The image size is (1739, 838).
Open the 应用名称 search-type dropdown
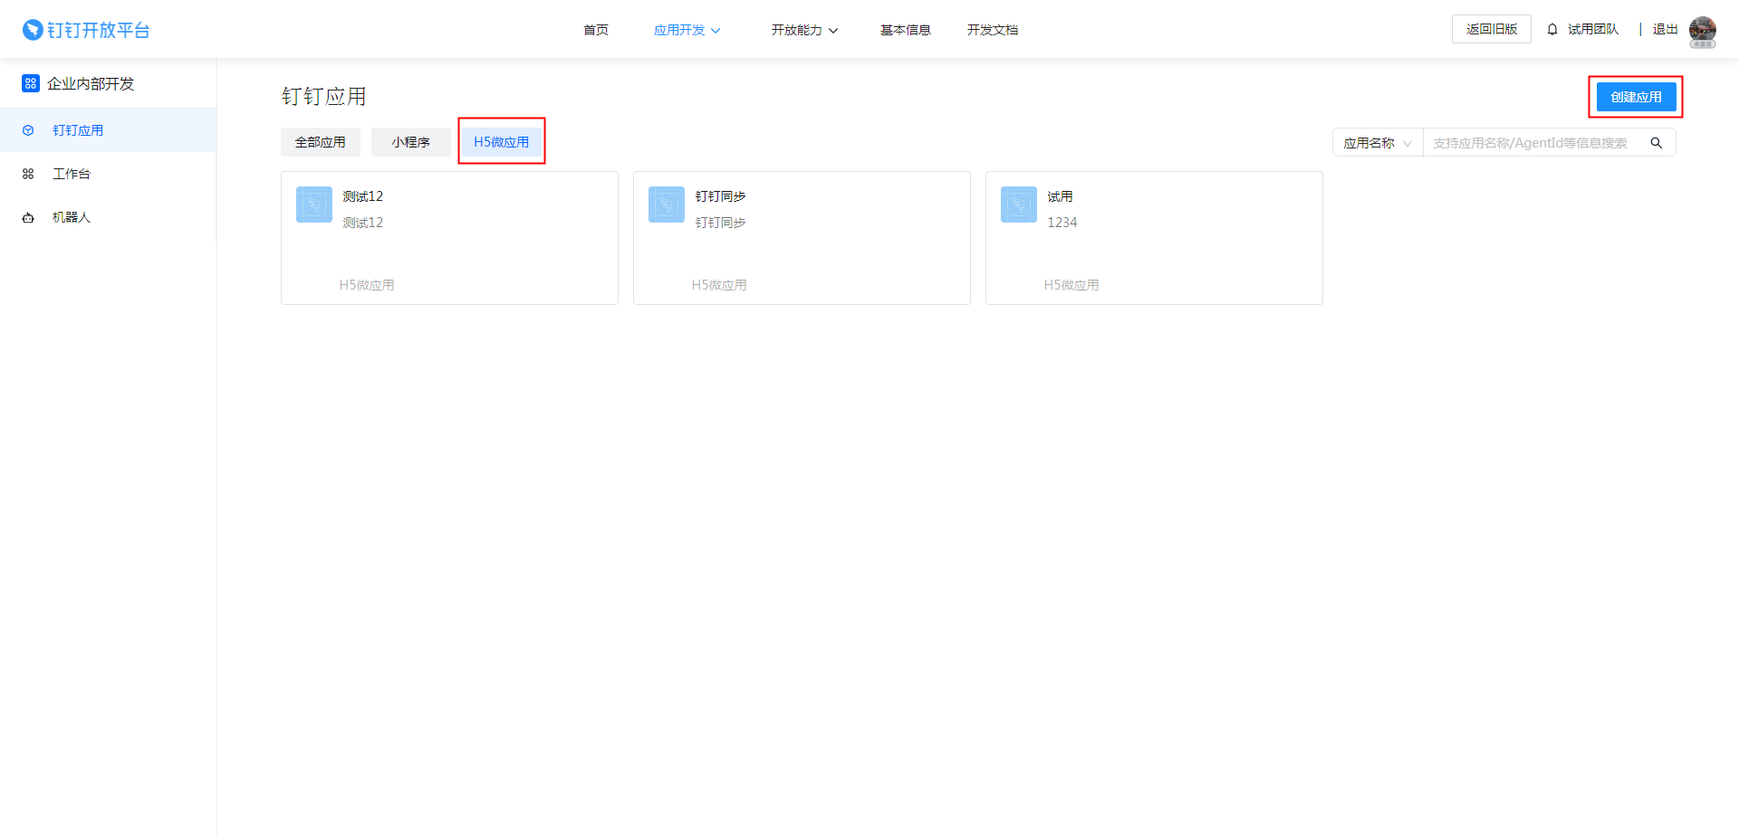pyautogui.click(x=1378, y=143)
